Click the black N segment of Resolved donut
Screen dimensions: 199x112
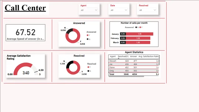coord(69,64)
